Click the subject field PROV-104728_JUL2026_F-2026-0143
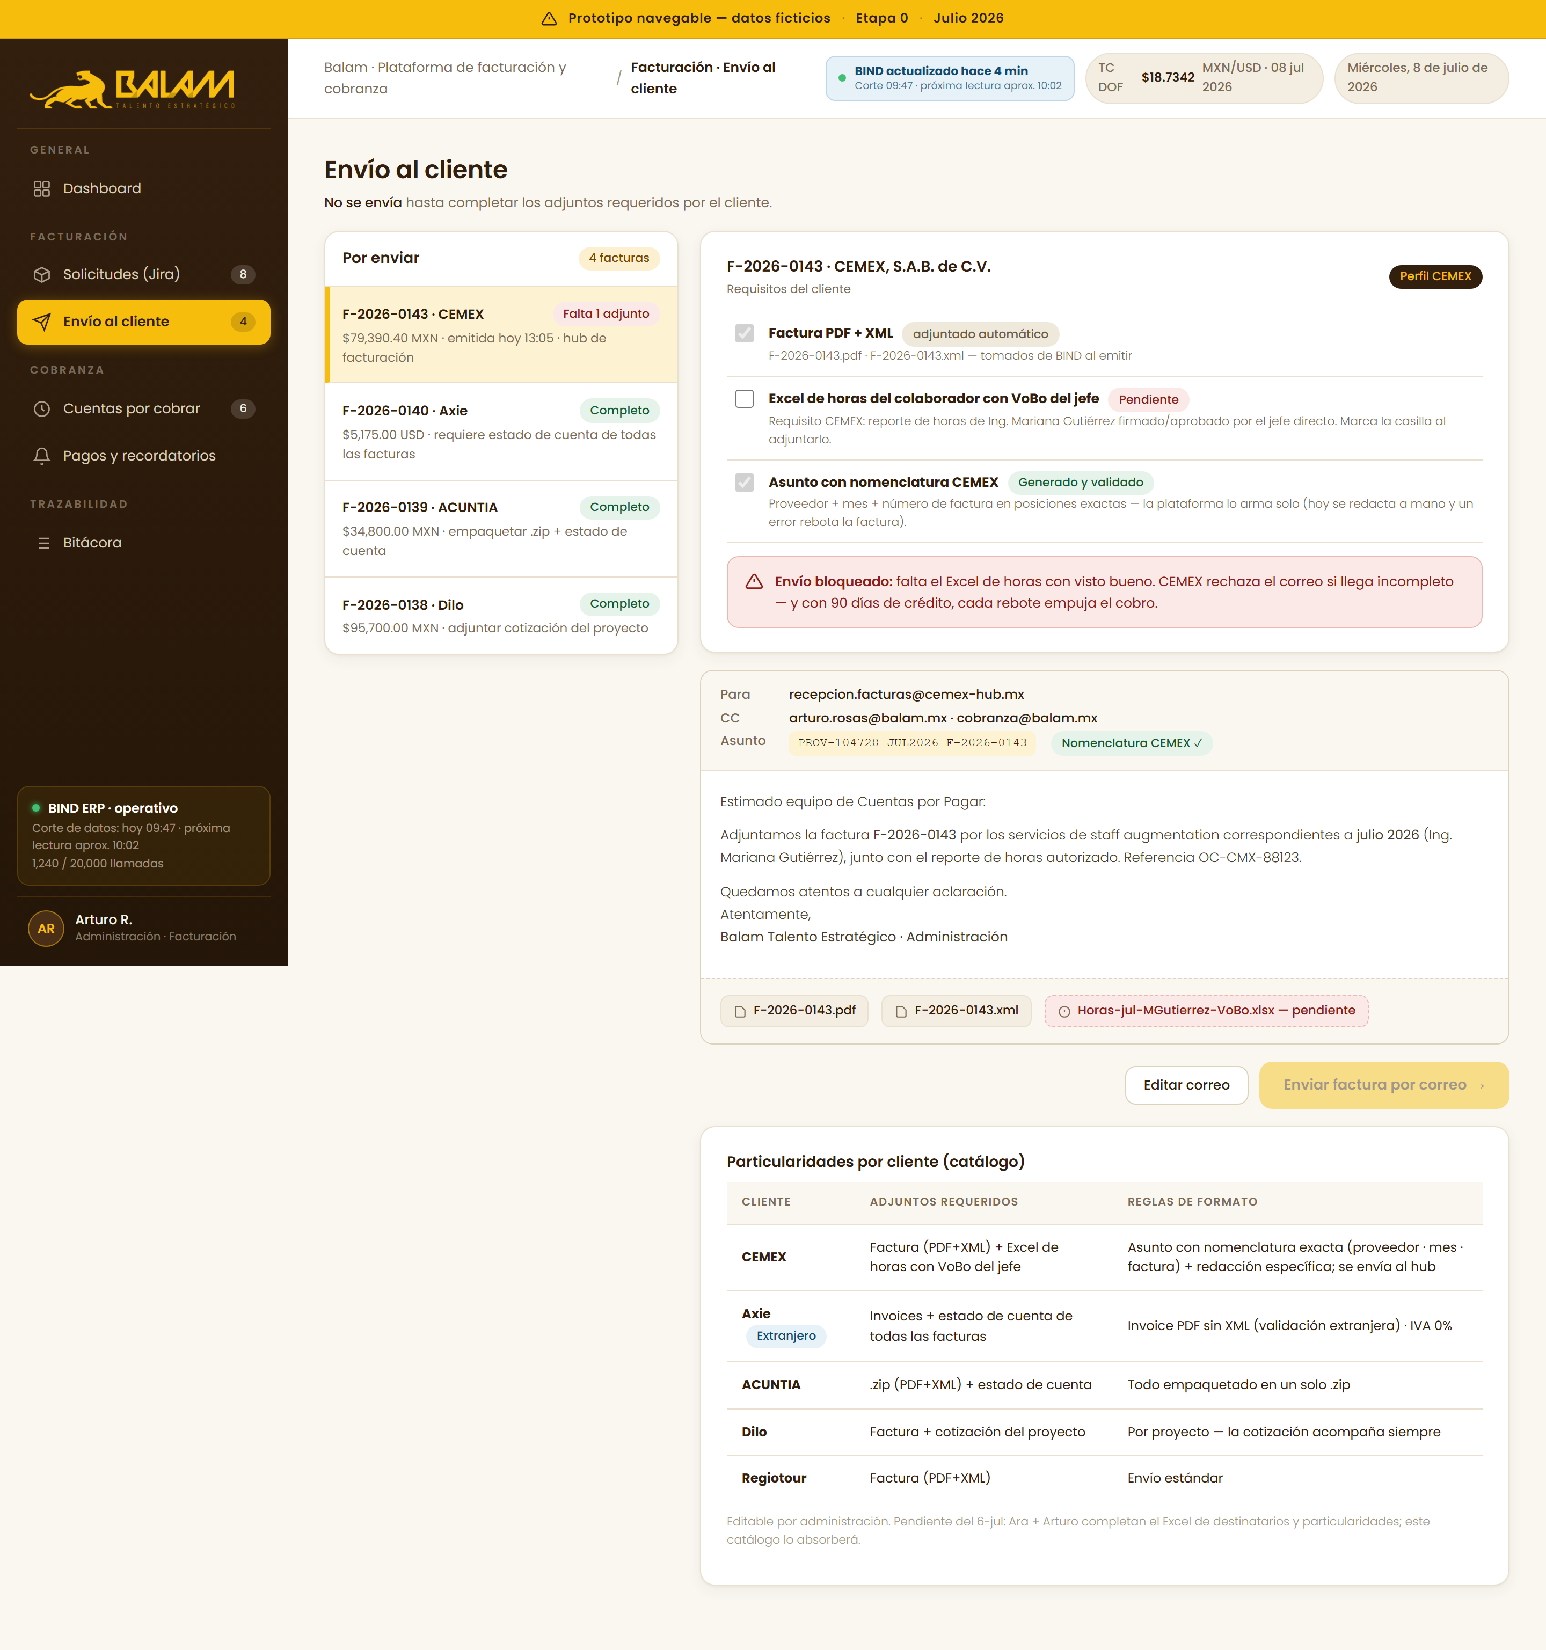This screenshot has width=1546, height=1650. click(x=912, y=743)
